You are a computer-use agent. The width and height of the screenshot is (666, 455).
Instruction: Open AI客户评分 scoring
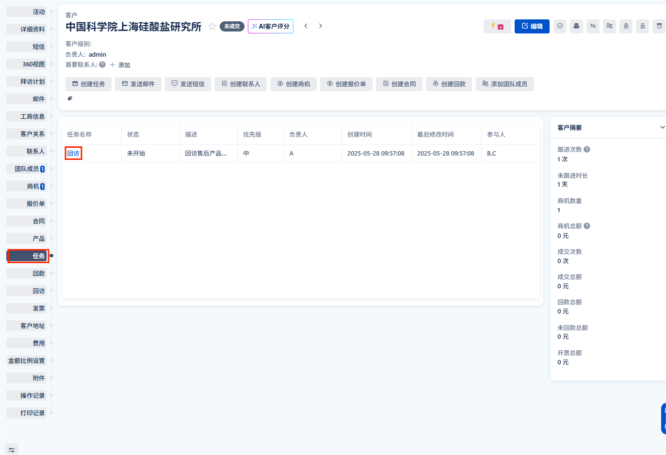tap(271, 26)
